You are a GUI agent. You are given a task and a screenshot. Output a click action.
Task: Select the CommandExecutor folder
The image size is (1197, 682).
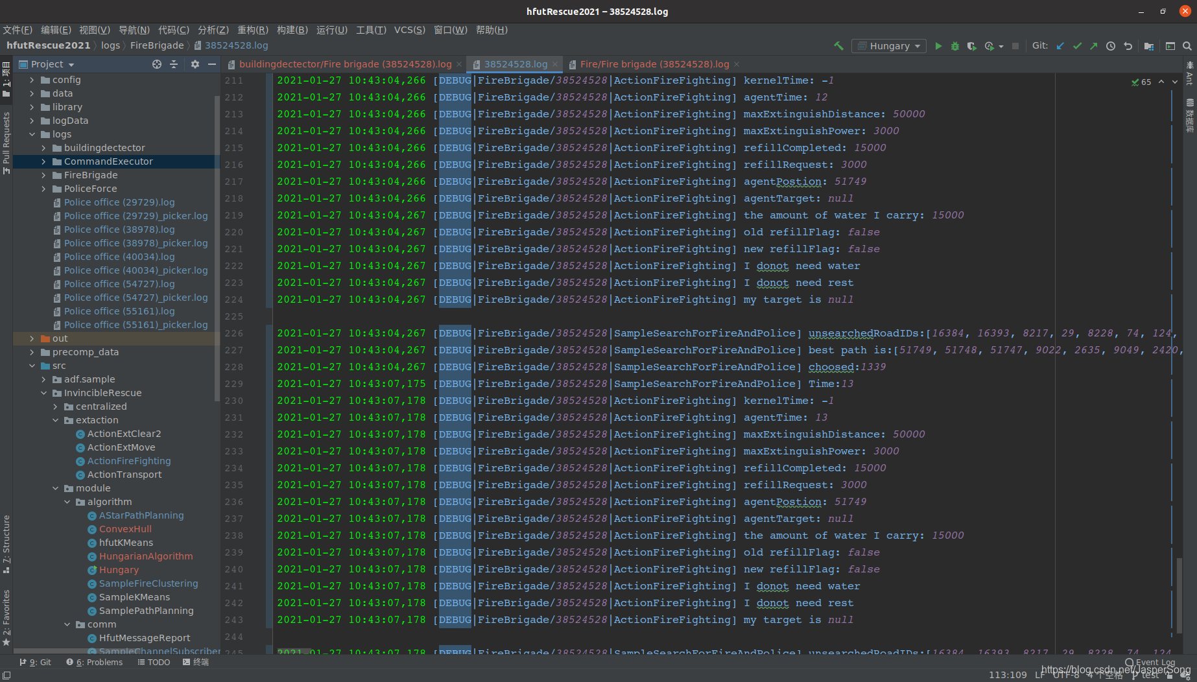[108, 161]
